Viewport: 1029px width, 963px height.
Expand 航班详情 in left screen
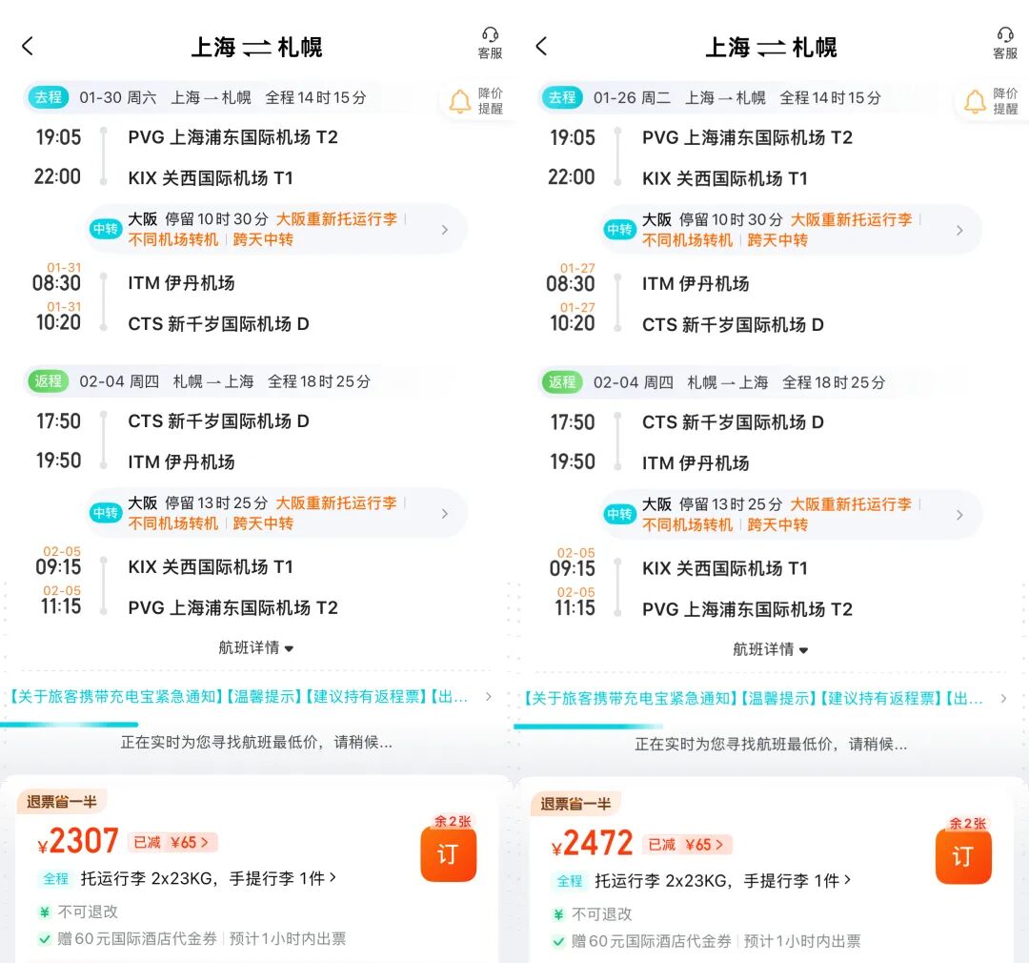(256, 647)
